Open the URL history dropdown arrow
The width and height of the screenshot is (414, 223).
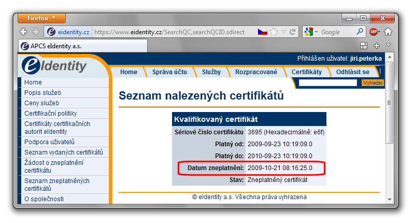tap(283, 32)
